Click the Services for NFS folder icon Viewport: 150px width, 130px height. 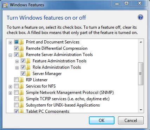click(x=21, y=86)
